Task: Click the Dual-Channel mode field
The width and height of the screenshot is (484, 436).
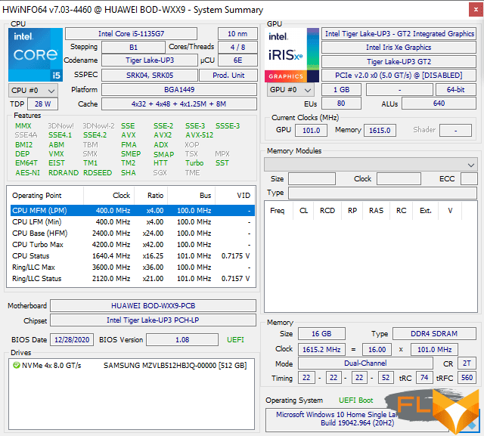Action: click(x=365, y=363)
